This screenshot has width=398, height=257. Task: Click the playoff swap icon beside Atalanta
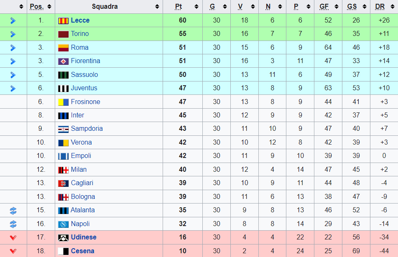(x=13, y=211)
